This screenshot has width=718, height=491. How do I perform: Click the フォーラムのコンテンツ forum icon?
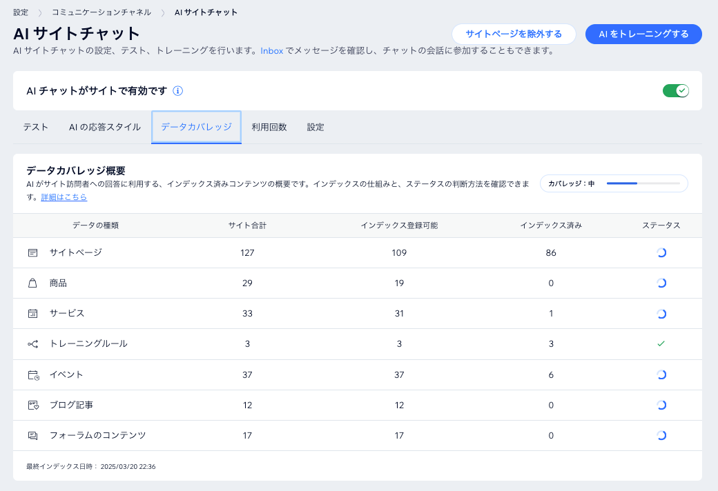point(32,435)
